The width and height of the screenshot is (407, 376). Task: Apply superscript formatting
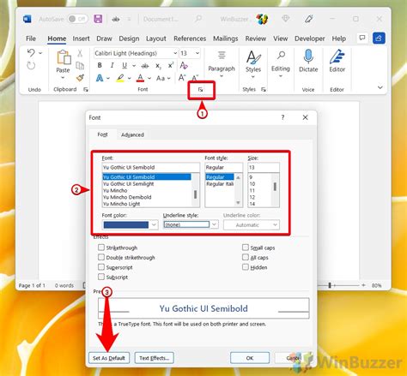pyautogui.click(x=171, y=65)
